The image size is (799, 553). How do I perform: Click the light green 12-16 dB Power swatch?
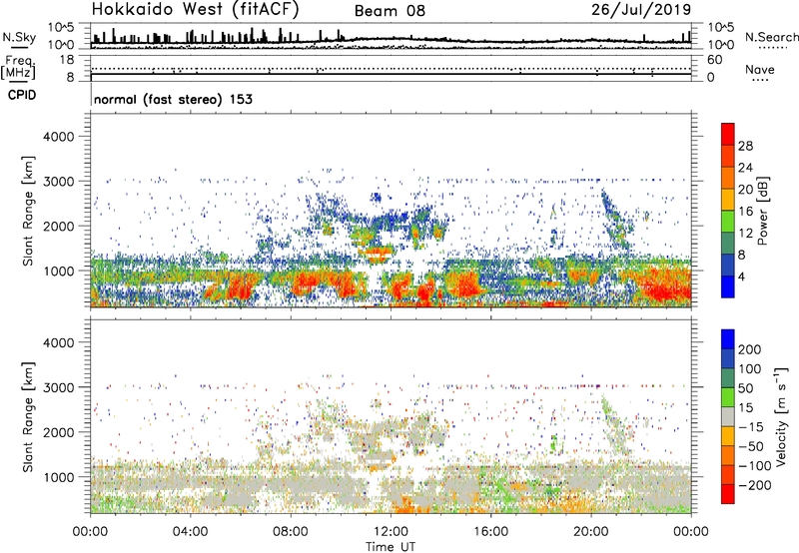(728, 221)
